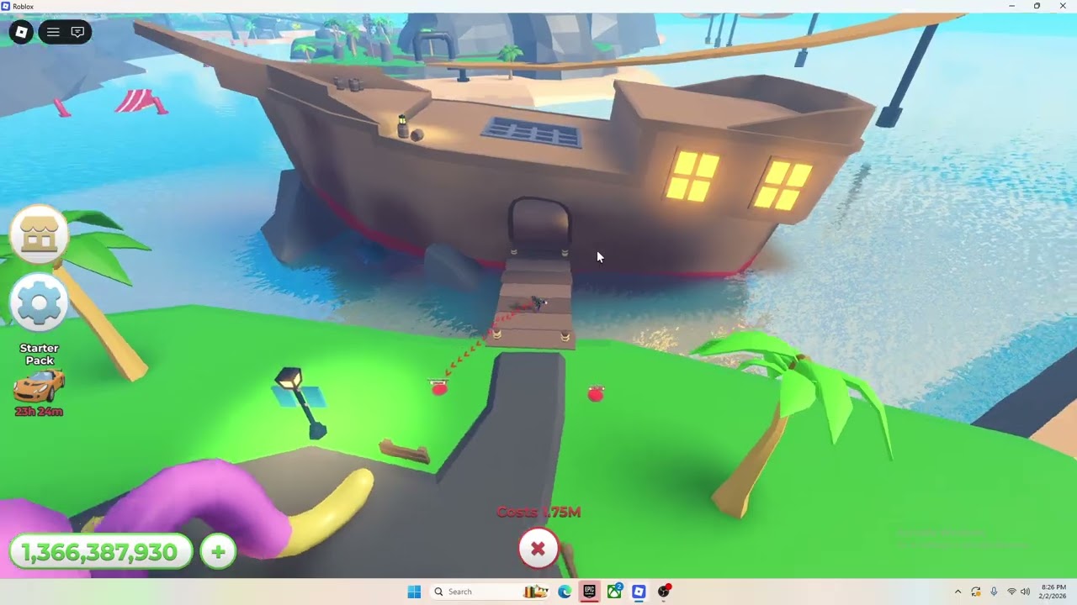Switch to Roblox taskbar icon
This screenshot has height=605, width=1077.
click(x=639, y=592)
